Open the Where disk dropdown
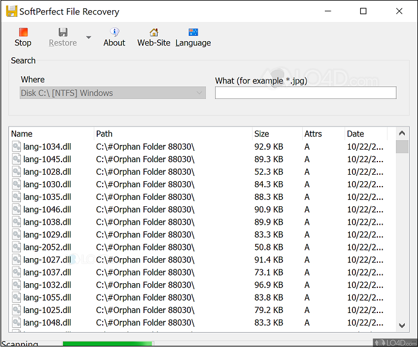Viewport: 418px width, 347px height. point(113,93)
